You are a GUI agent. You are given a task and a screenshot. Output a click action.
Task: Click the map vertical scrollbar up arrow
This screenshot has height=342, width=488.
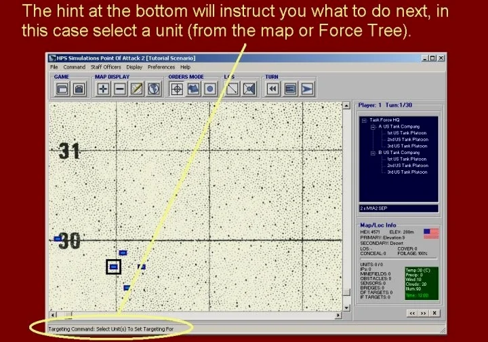346,106
